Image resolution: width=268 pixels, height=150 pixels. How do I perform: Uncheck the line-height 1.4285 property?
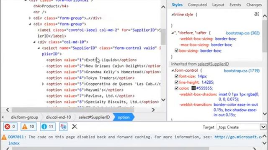tap(176, 82)
